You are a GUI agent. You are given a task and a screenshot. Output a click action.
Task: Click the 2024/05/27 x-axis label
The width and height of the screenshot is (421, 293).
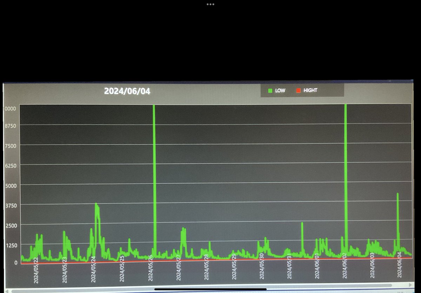click(179, 267)
